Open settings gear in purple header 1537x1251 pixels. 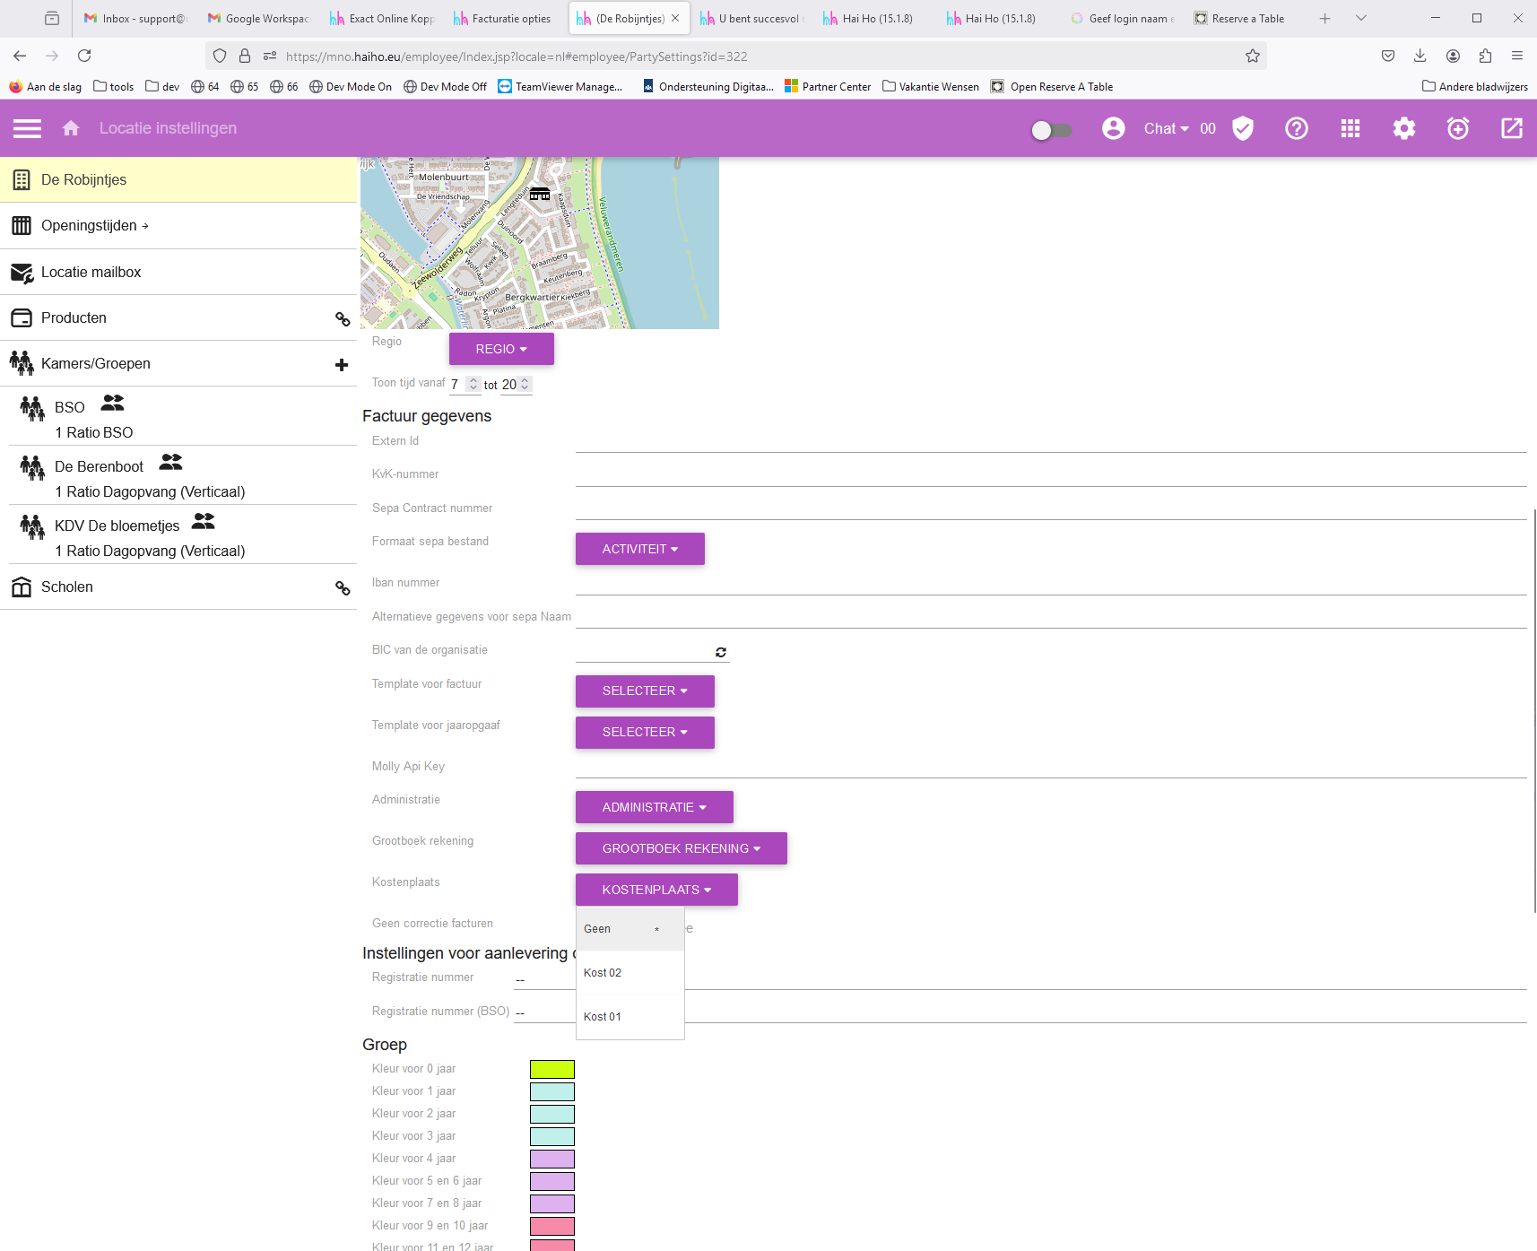pos(1403,128)
